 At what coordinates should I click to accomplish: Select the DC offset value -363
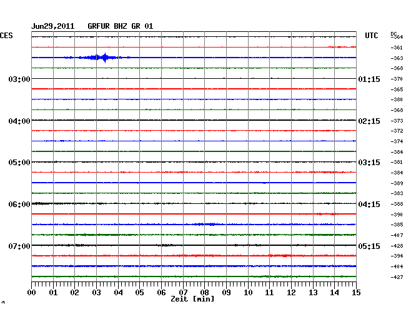coord(397,58)
